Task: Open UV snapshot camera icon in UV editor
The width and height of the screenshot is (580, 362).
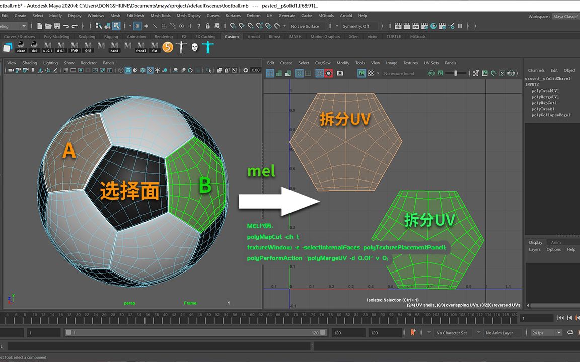Action: pos(340,73)
